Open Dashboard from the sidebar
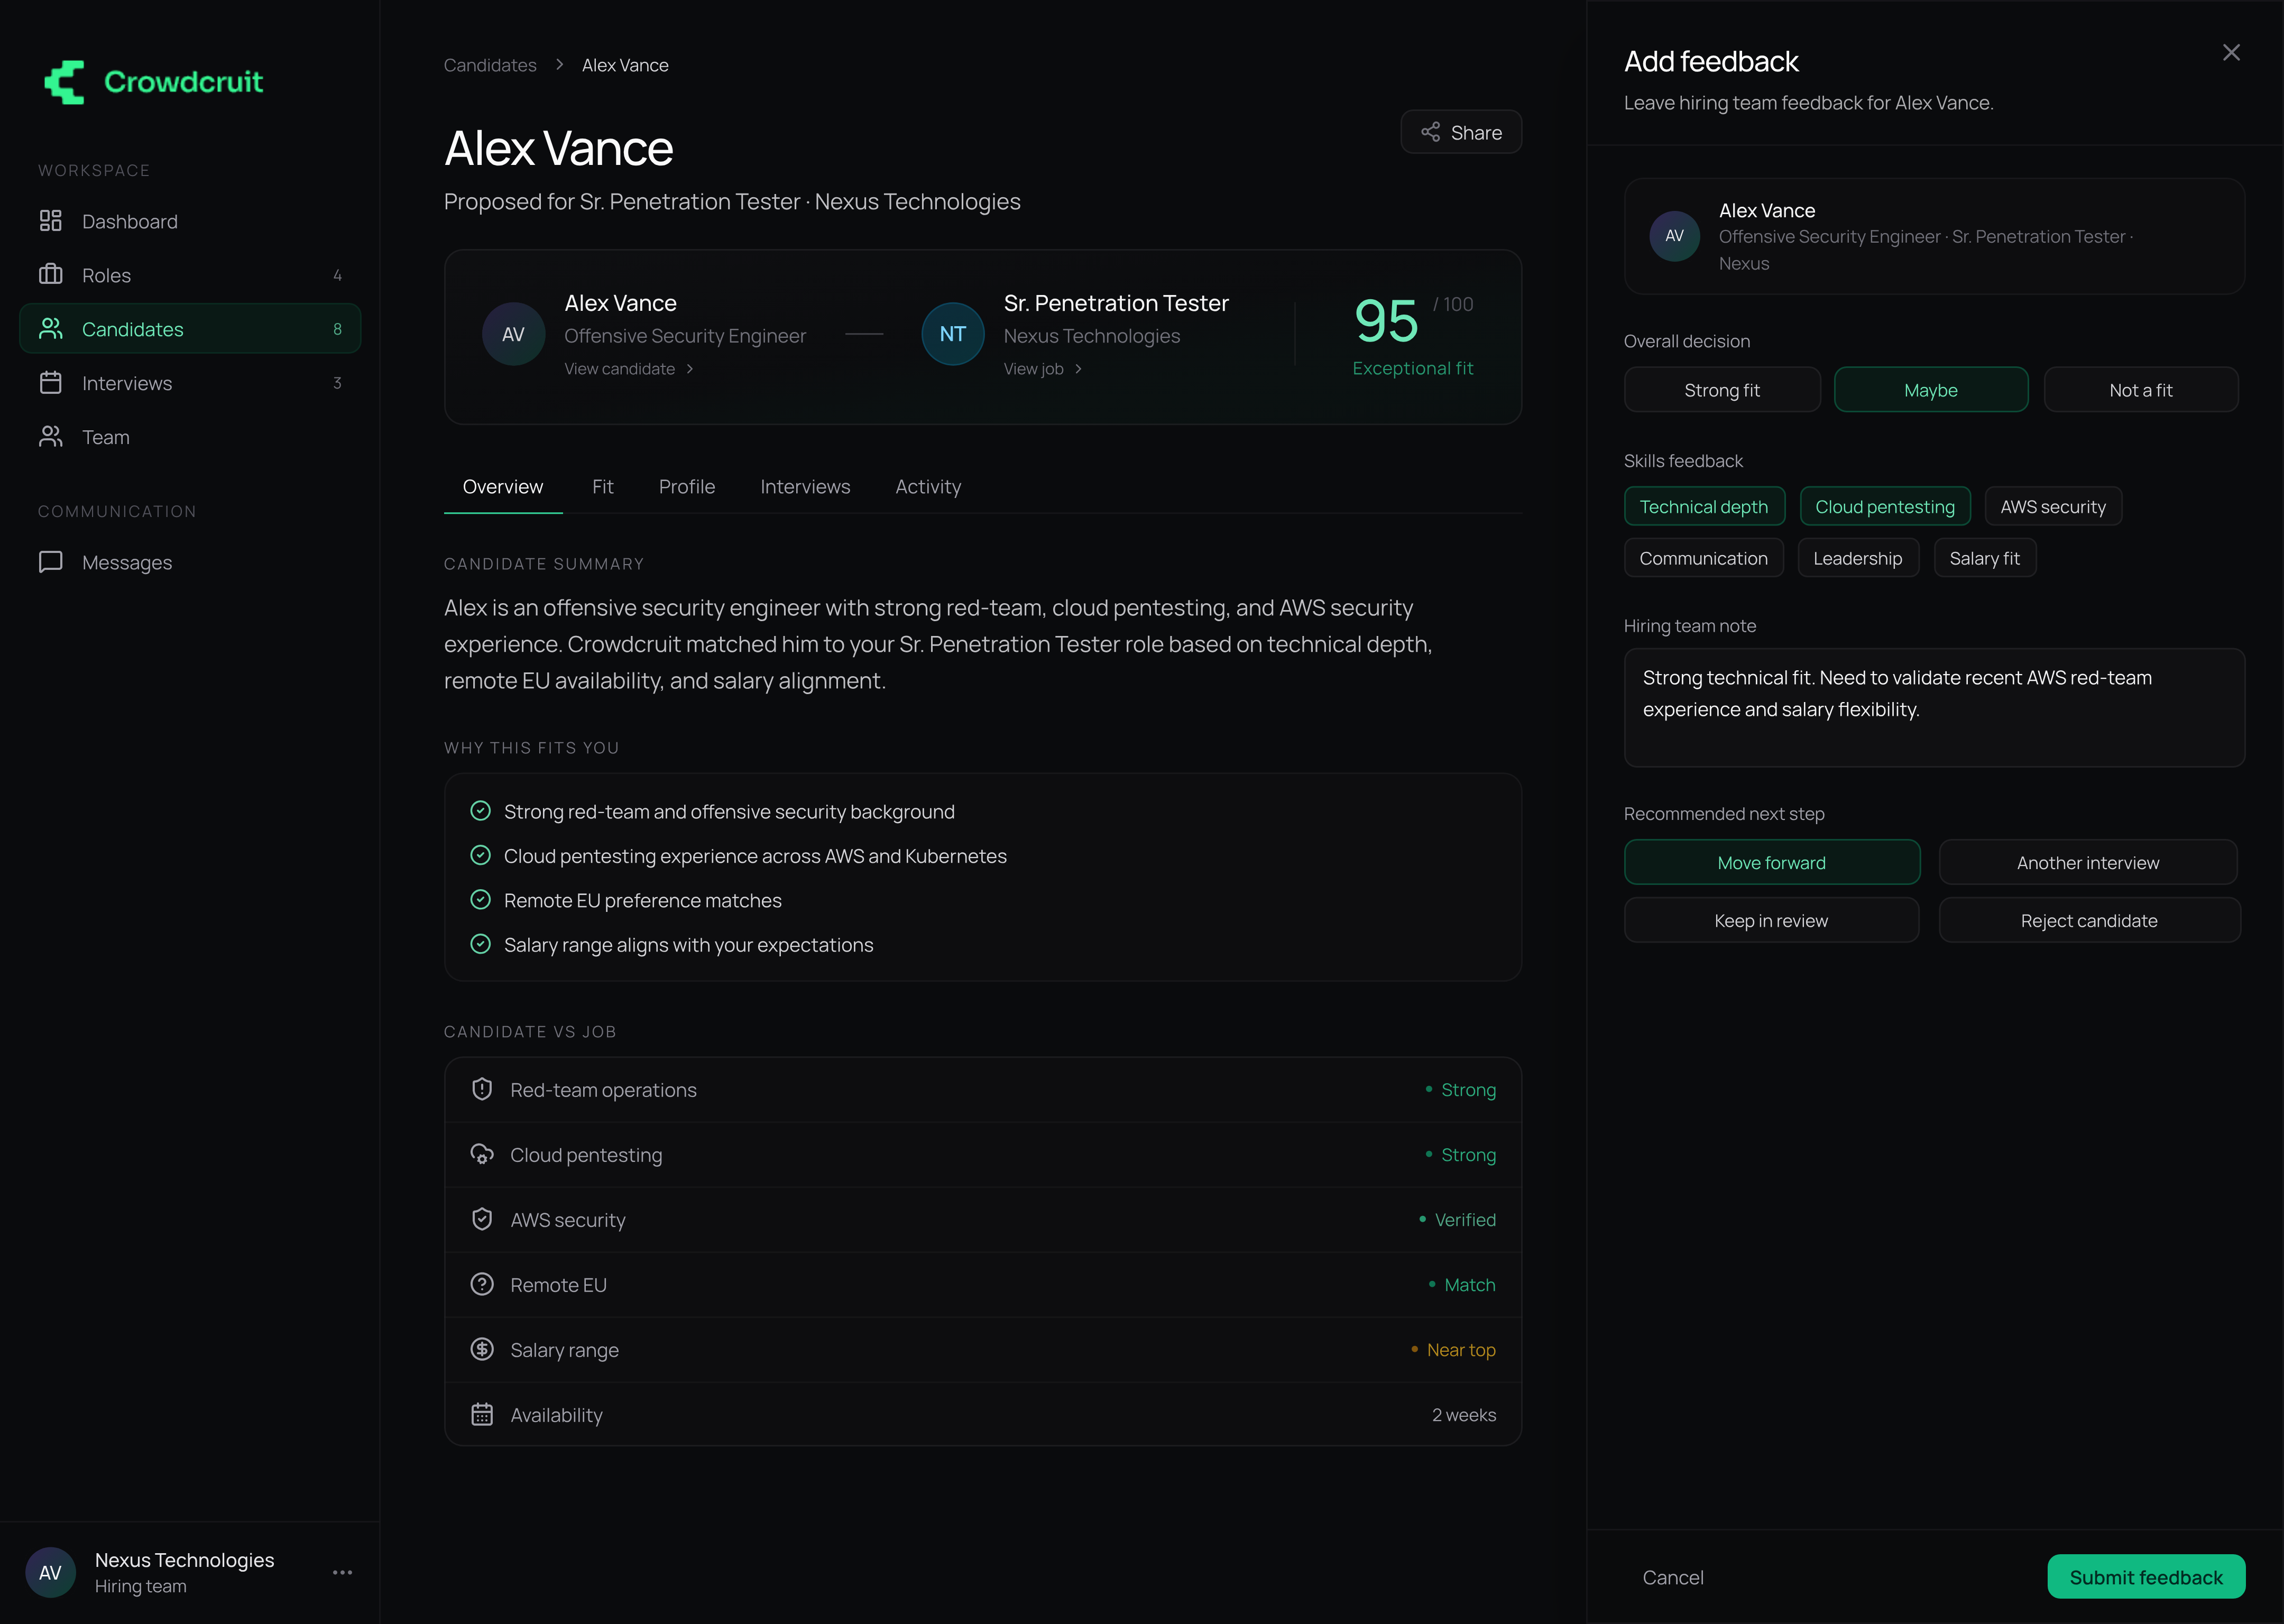This screenshot has height=1624, width=2284. [190, 221]
